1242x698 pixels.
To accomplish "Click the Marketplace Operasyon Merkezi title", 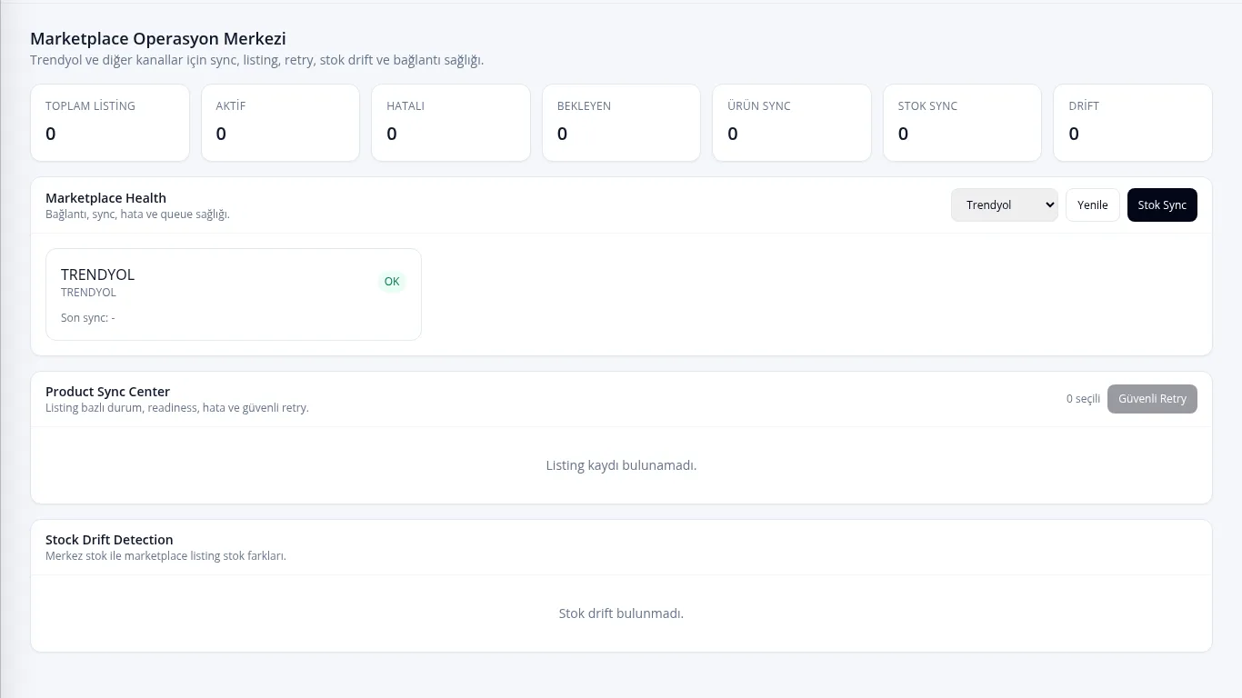I will click(x=158, y=38).
